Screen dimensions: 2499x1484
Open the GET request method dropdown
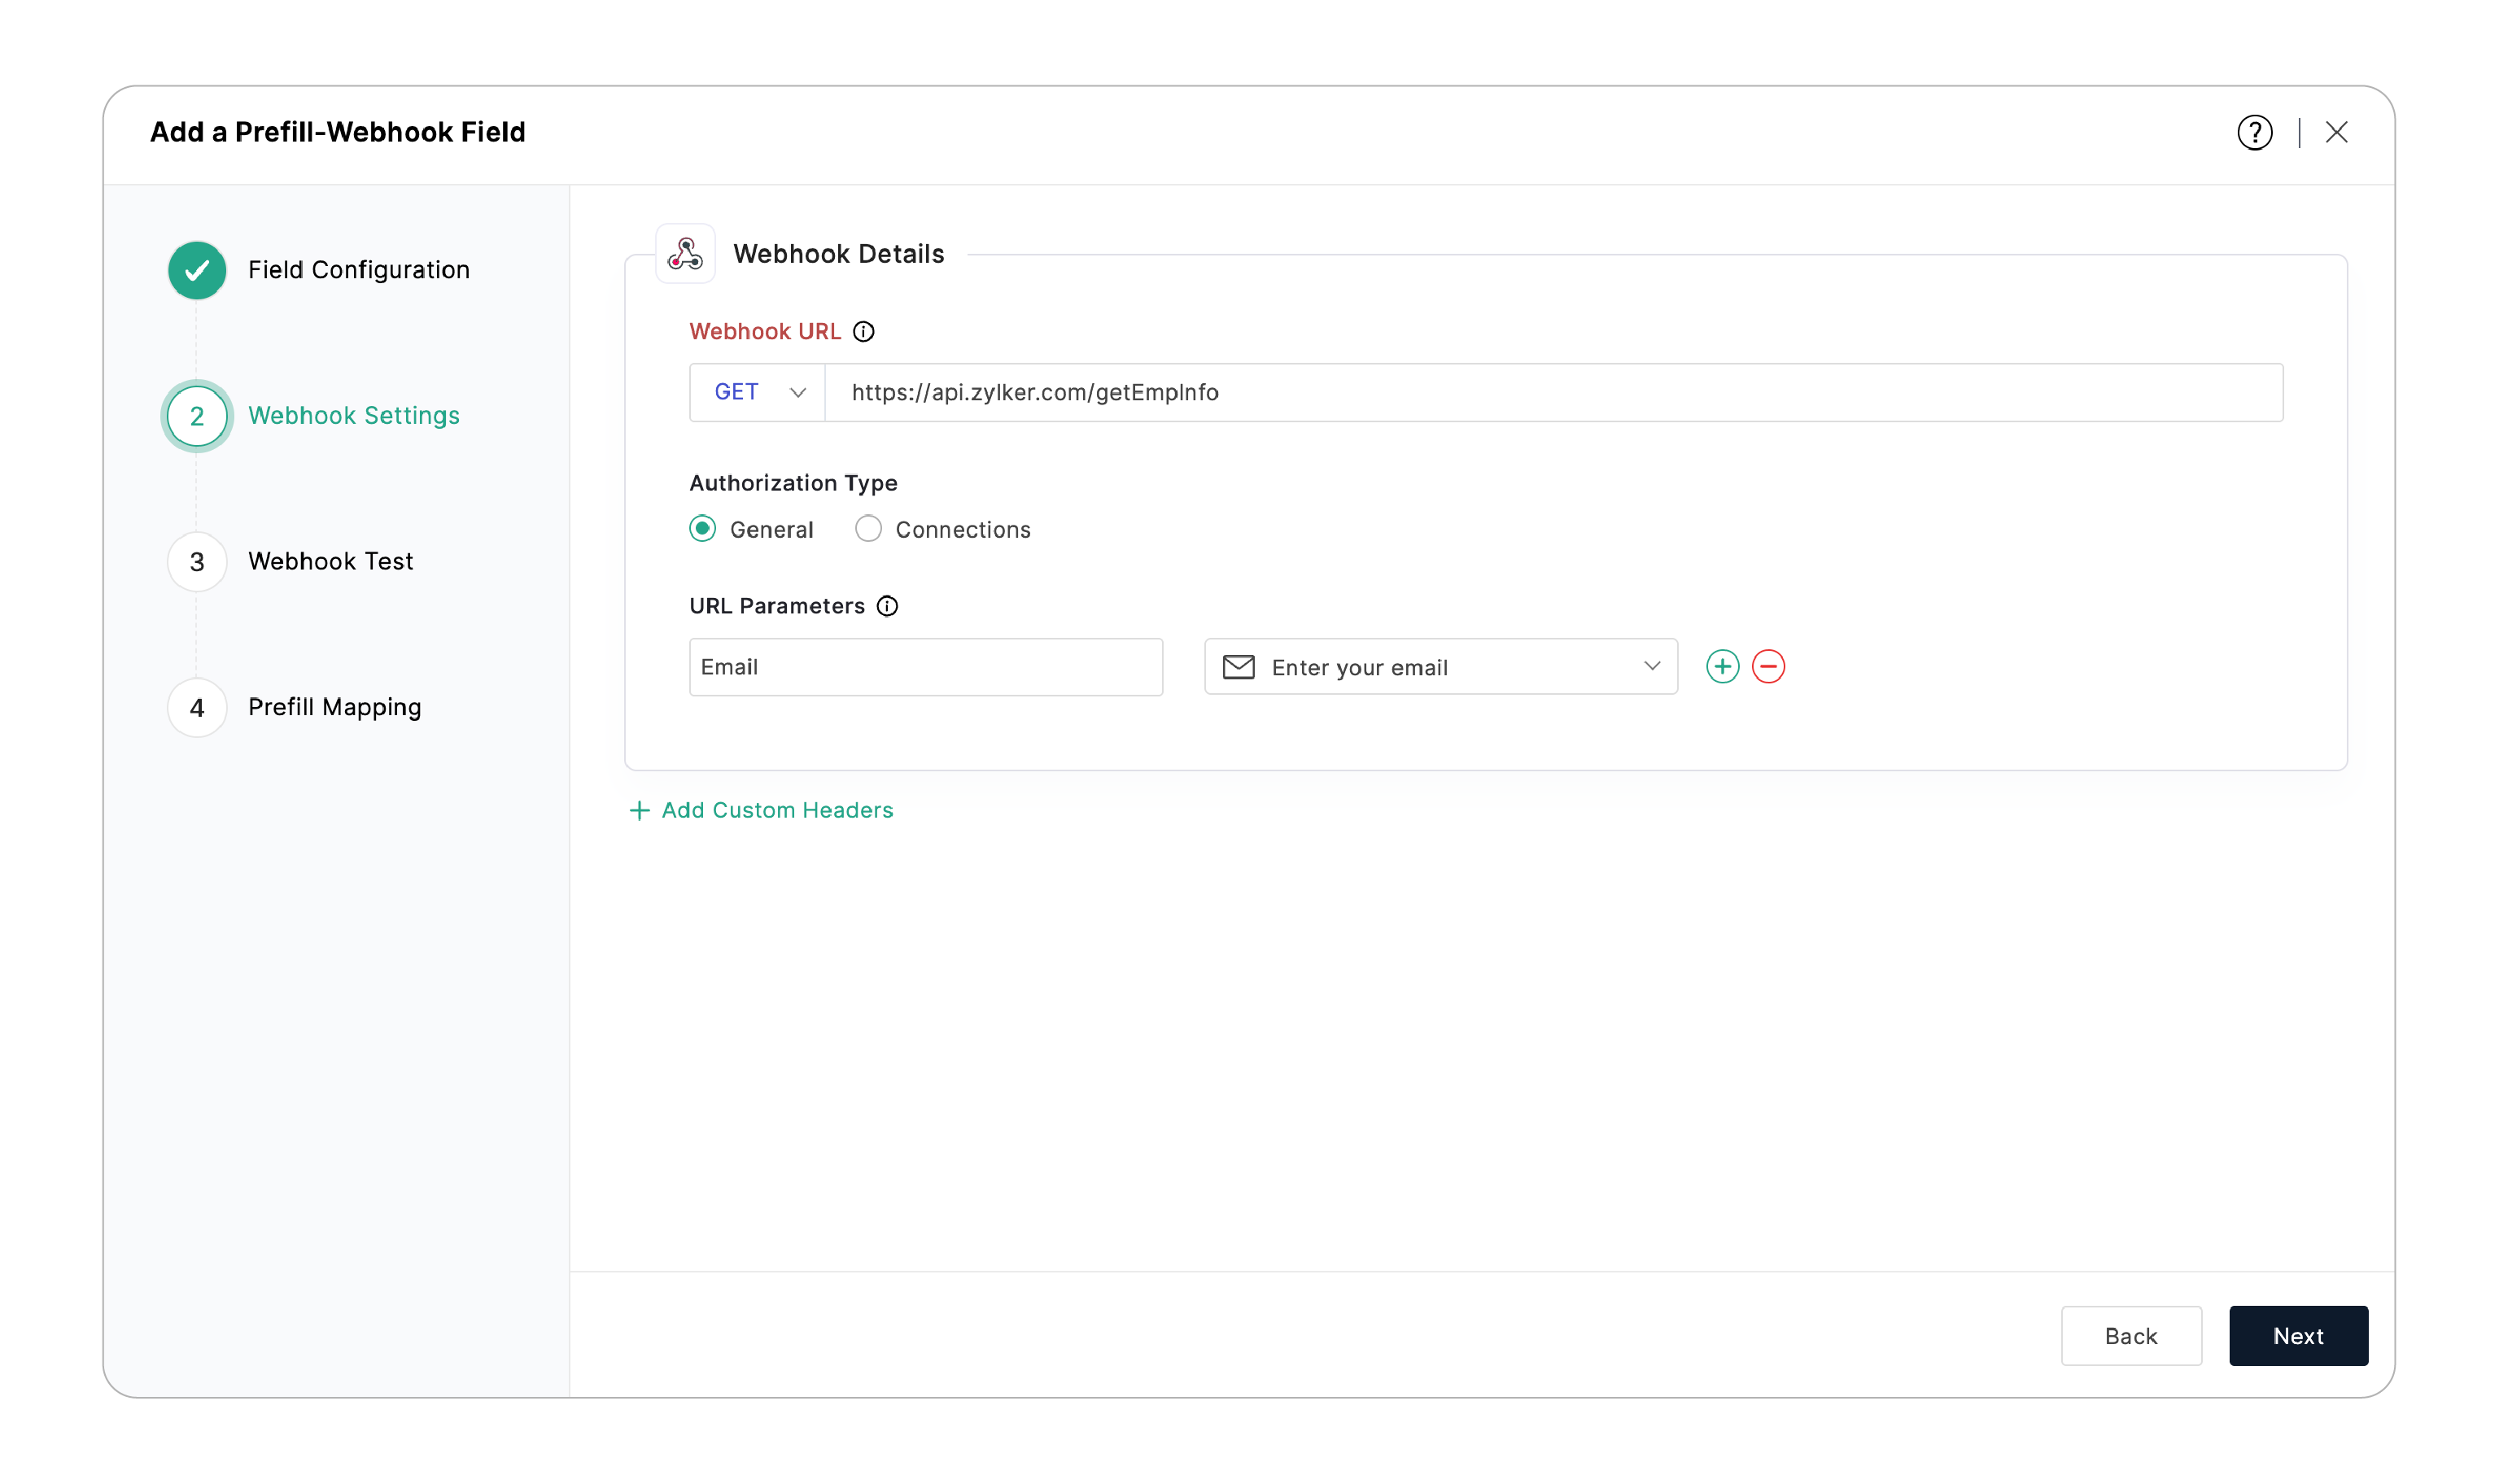tap(756, 392)
